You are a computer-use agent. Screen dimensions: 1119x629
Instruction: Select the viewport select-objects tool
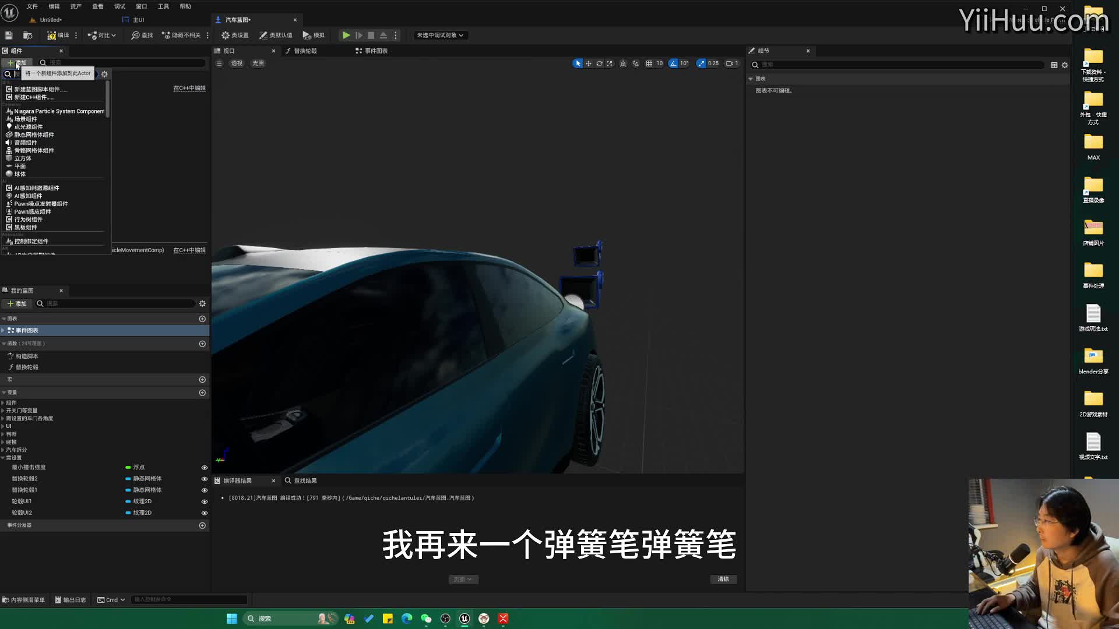point(578,63)
